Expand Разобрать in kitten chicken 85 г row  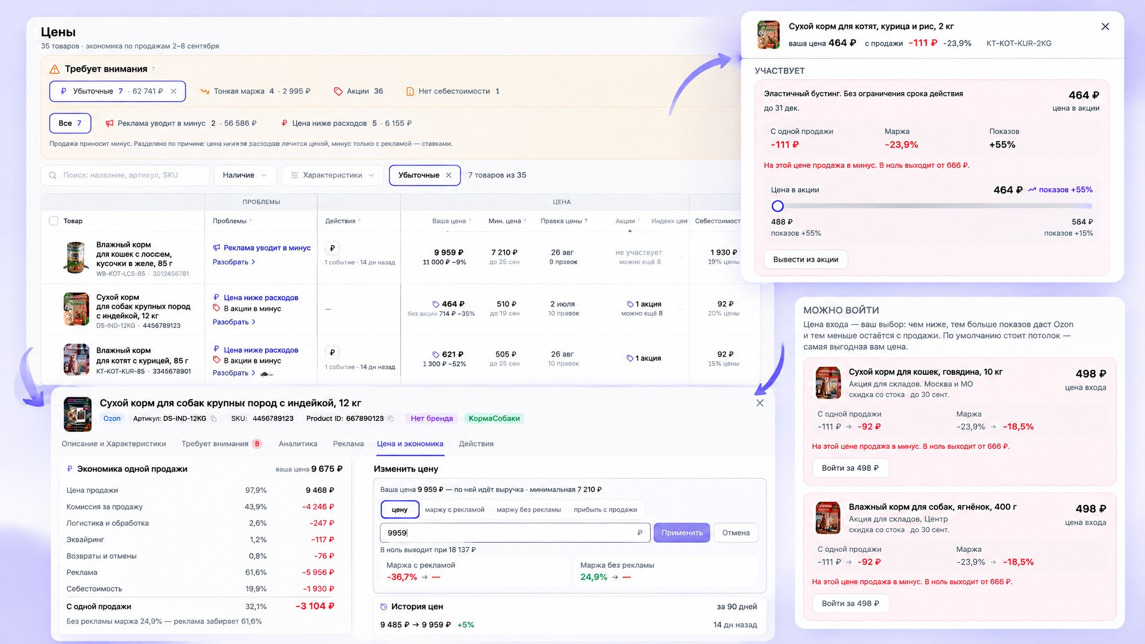tap(234, 373)
